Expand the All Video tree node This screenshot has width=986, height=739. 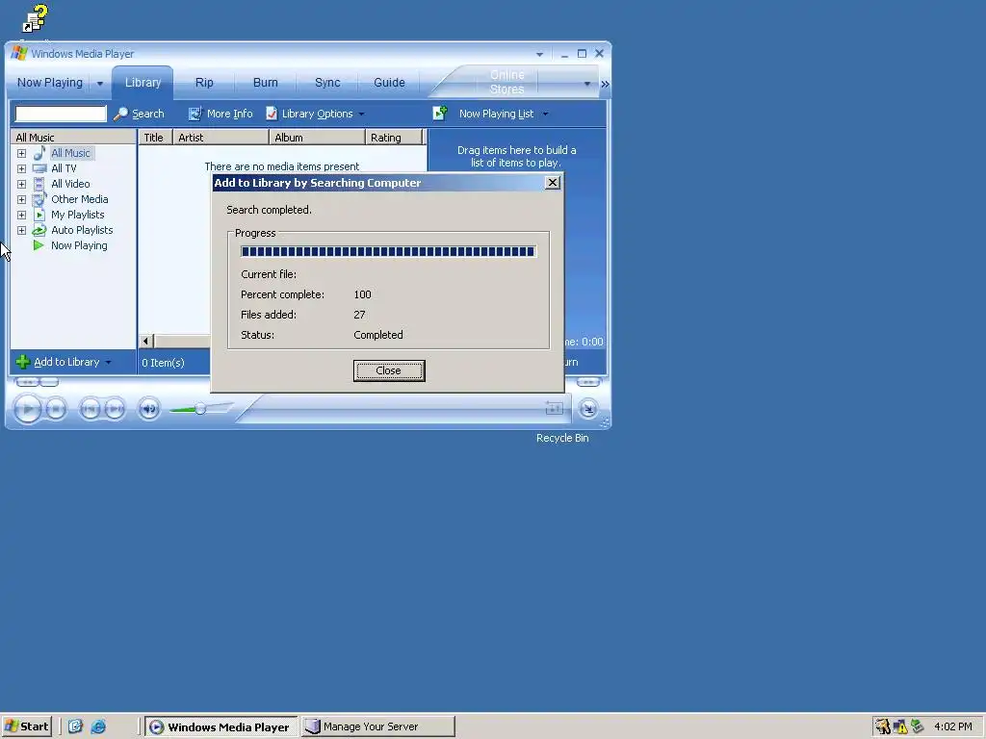coord(21,184)
